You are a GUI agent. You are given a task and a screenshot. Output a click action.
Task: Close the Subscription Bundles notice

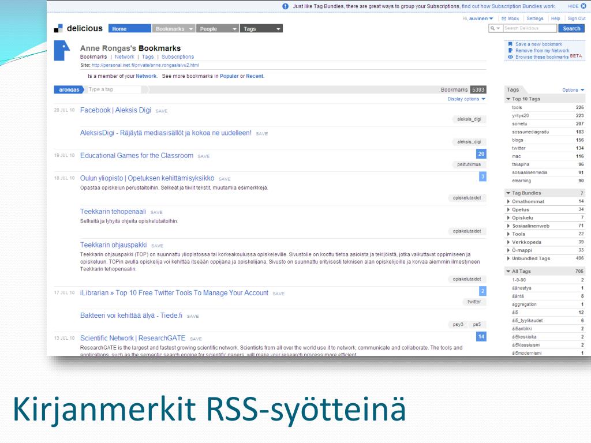pyautogui.click(x=583, y=6)
